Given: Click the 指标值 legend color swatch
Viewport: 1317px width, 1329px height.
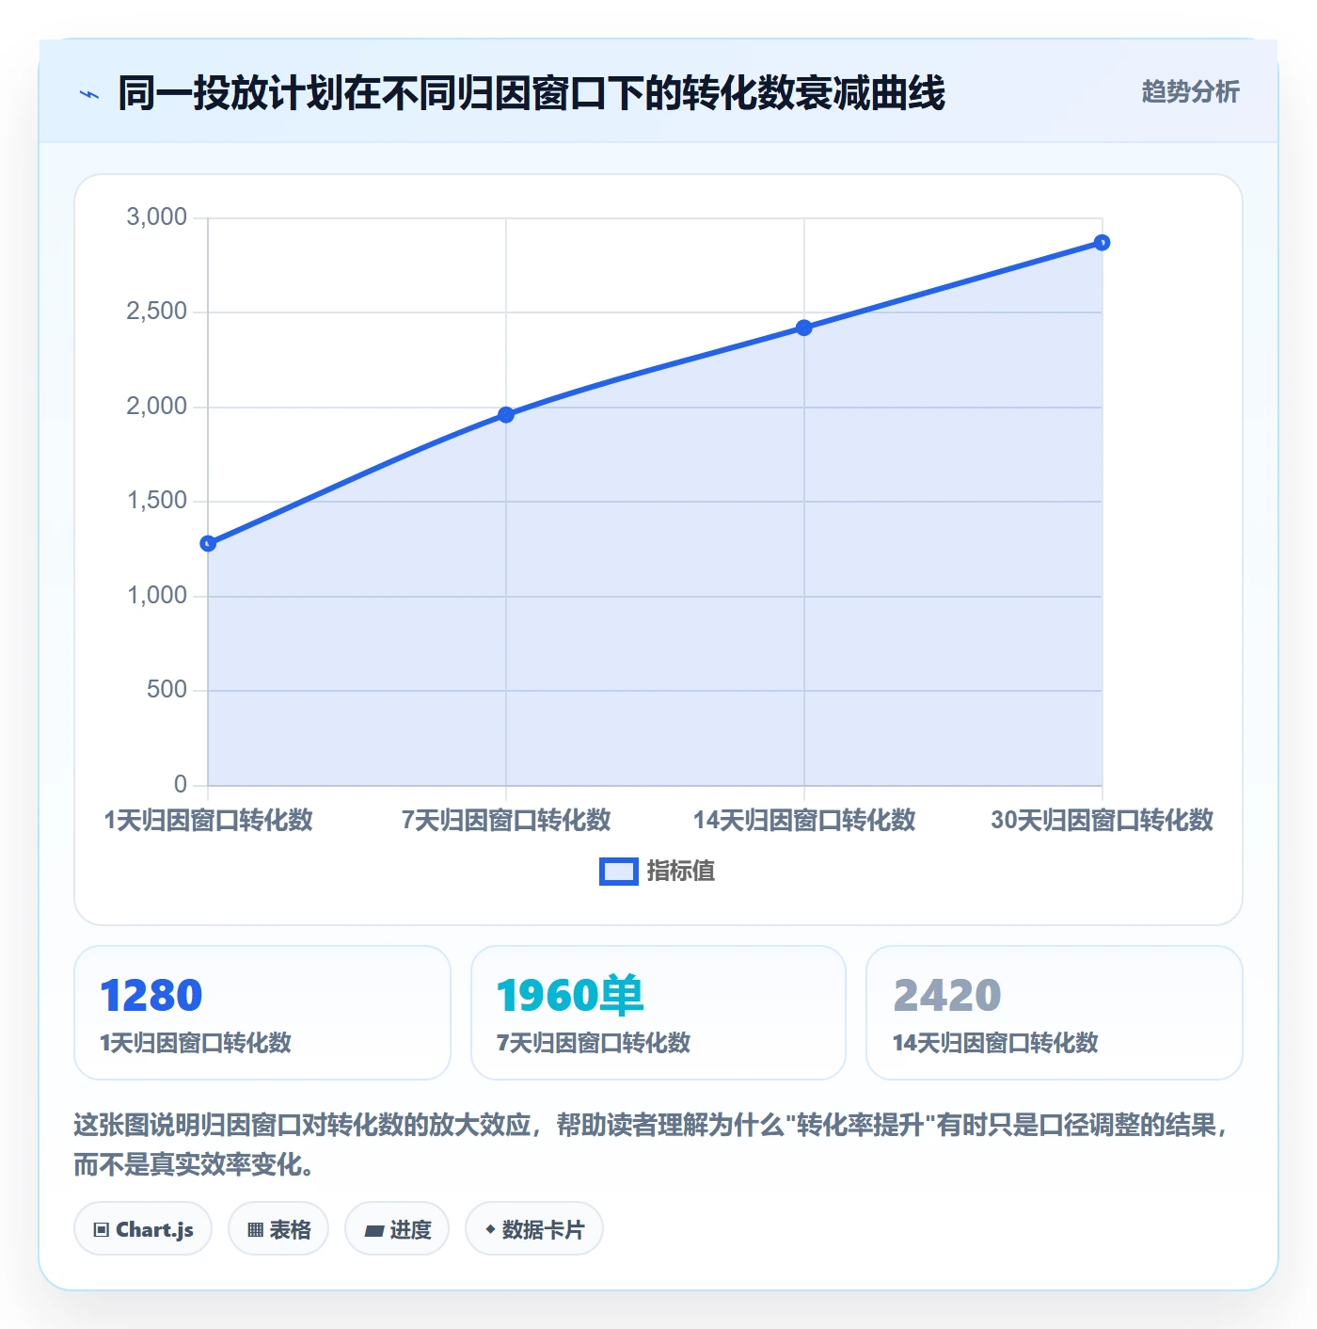Looking at the screenshot, I should [x=619, y=872].
